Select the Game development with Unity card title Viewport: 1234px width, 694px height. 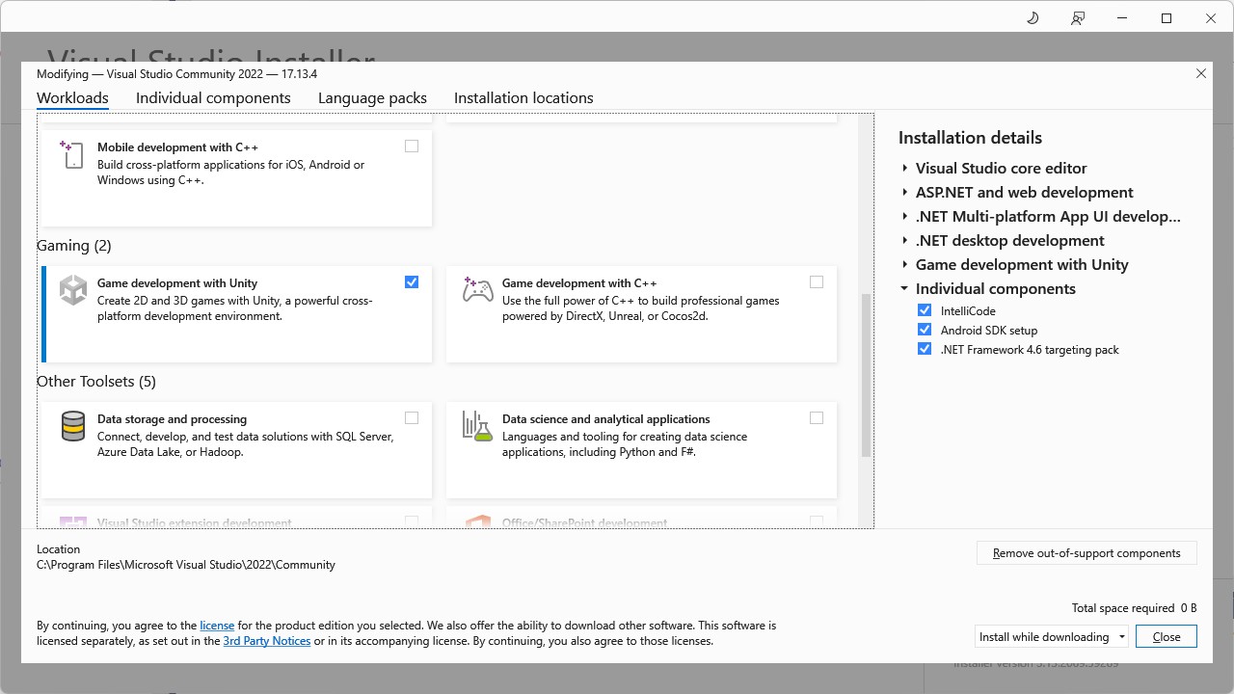point(177,283)
